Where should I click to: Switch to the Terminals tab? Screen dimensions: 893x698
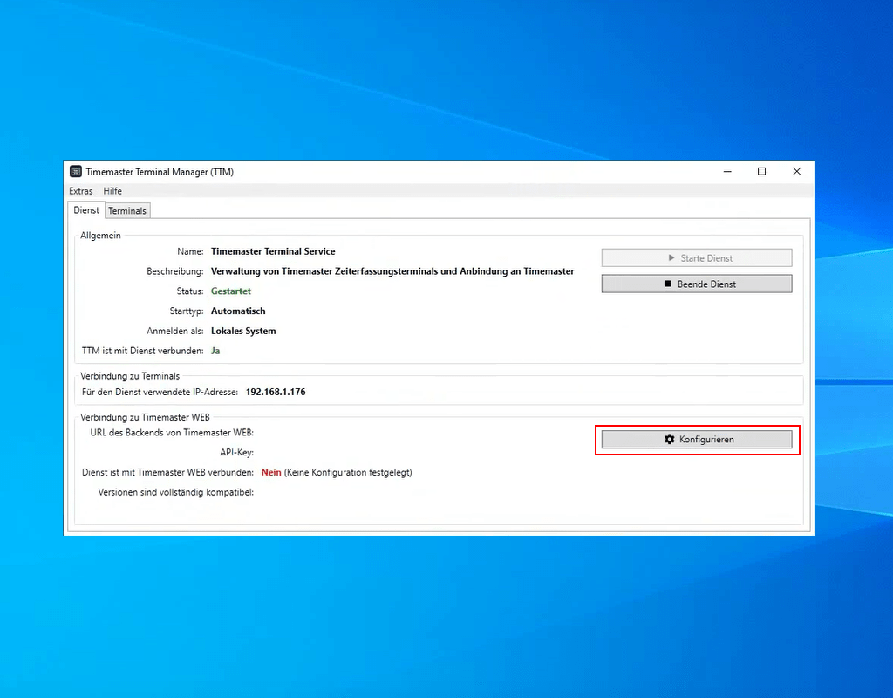tap(127, 211)
